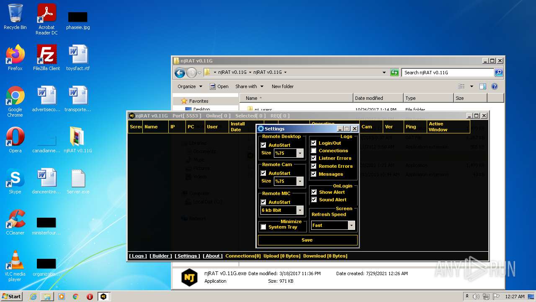The width and height of the screenshot is (536, 302).
Task: Refresh Explorer address bar location
Action: point(394,73)
